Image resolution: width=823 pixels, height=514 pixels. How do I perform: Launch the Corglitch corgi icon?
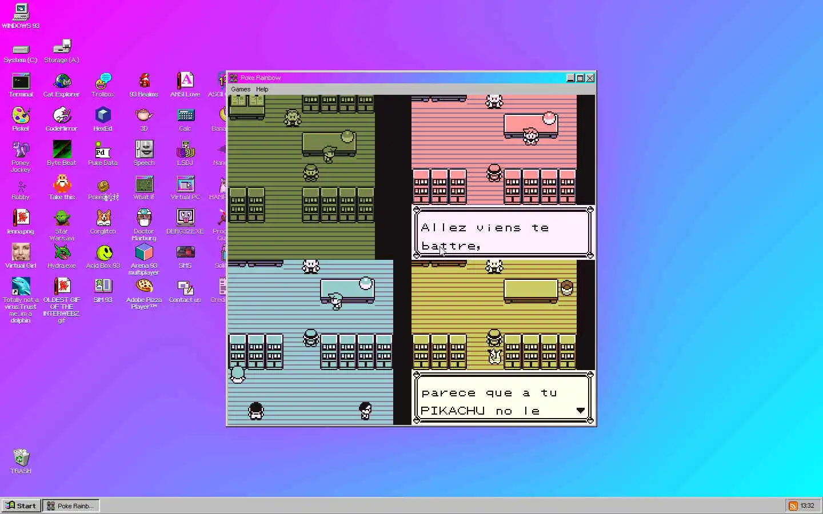pyautogui.click(x=103, y=223)
